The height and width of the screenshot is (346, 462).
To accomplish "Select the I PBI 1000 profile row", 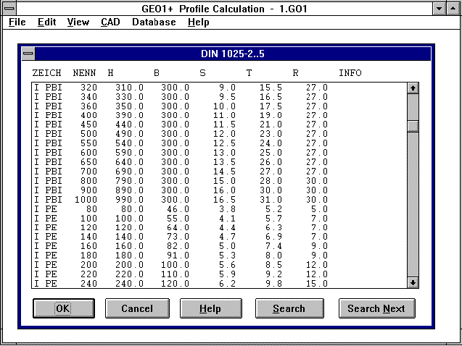I will (x=181, y=199).
